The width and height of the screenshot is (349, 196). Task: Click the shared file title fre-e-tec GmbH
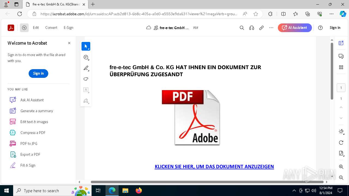(x=174, y=28)
